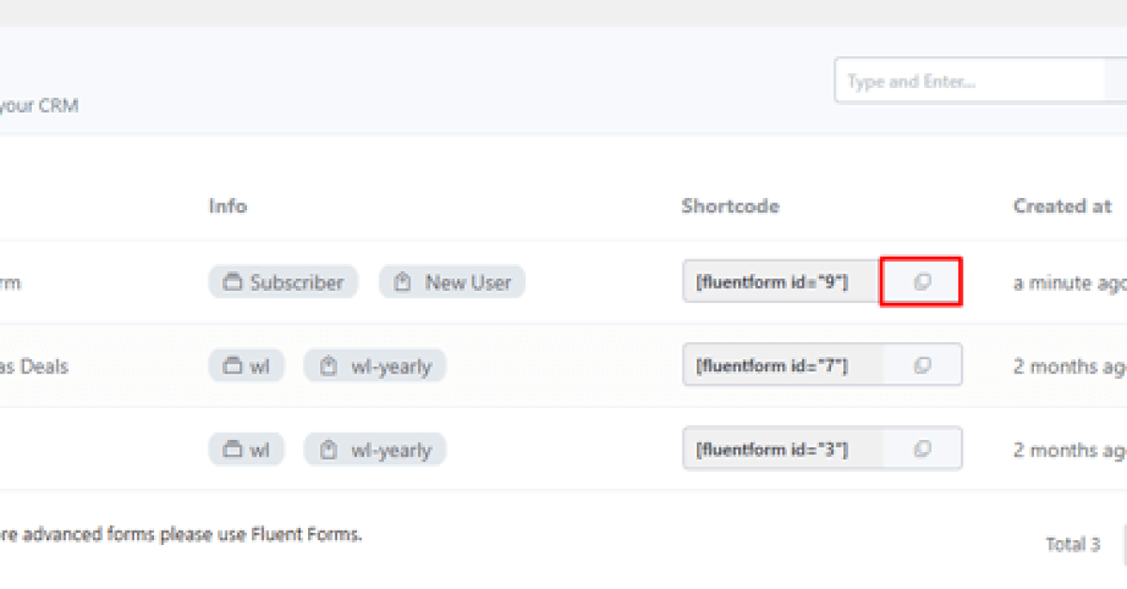Click the list icon in Subscriber badge

tap(233, 282)
